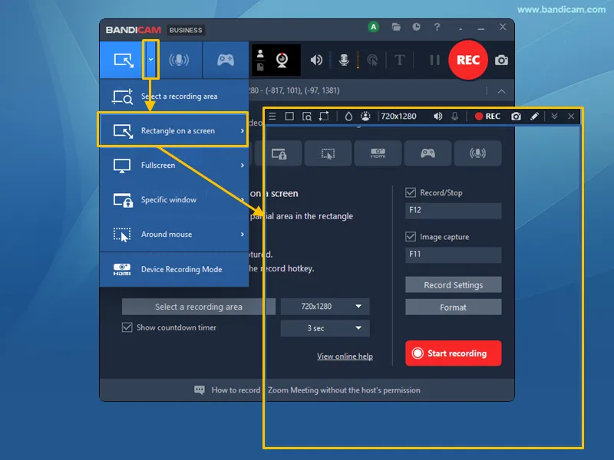Choose game recording mode in the main toolbar
Viewport: 614px width, 460px height.
[226, 60]
